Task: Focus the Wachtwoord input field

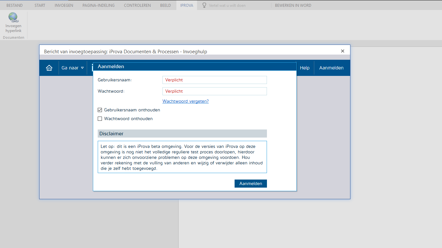Action: coord(215,91)
